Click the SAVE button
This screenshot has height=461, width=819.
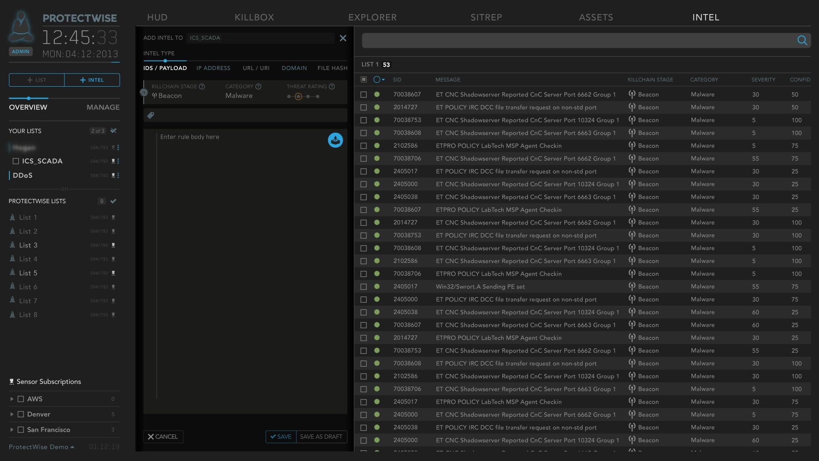pyautogui.click(x=281, y=437)
